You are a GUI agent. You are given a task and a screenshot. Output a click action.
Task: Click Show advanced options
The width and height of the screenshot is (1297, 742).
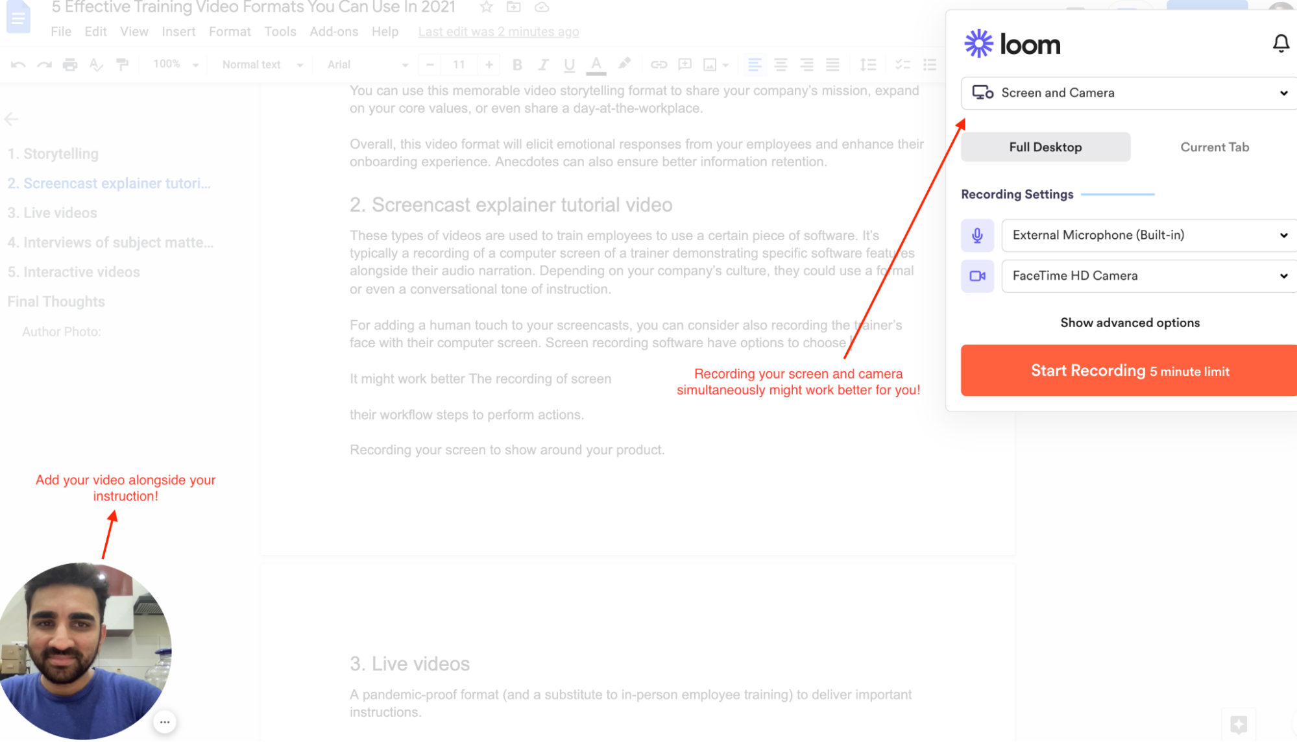(x=1129, y=323)
